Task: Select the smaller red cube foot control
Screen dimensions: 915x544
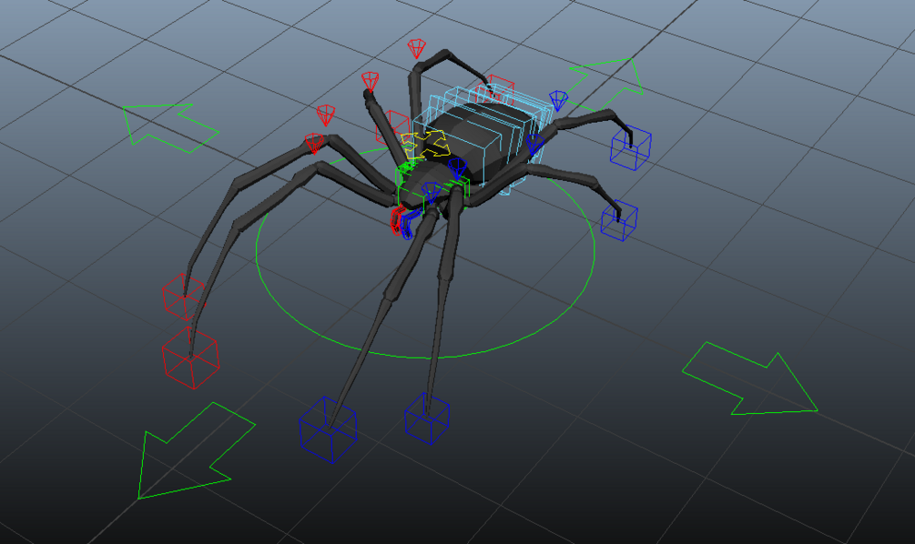Action: click(184, 297)
